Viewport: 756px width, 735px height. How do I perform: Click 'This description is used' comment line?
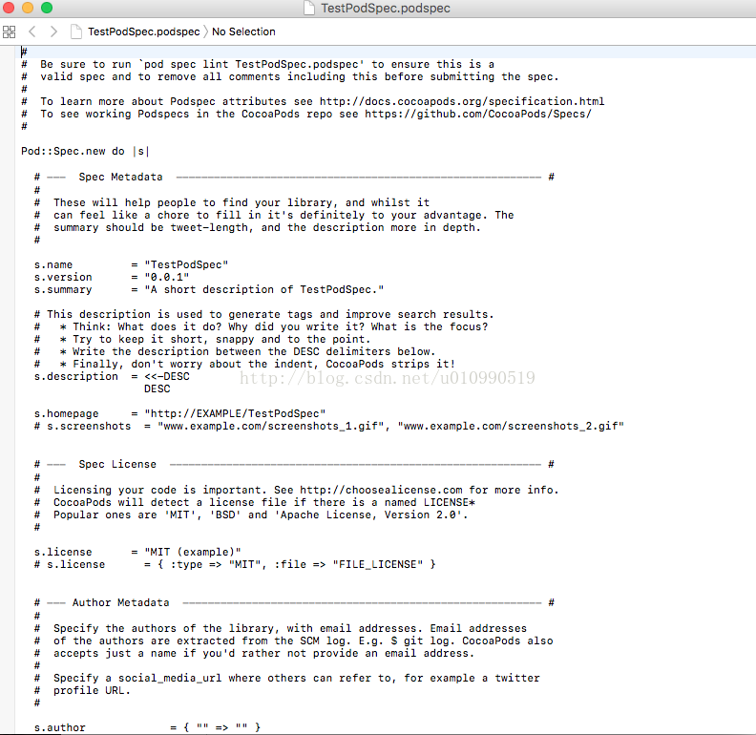point(264,314)
